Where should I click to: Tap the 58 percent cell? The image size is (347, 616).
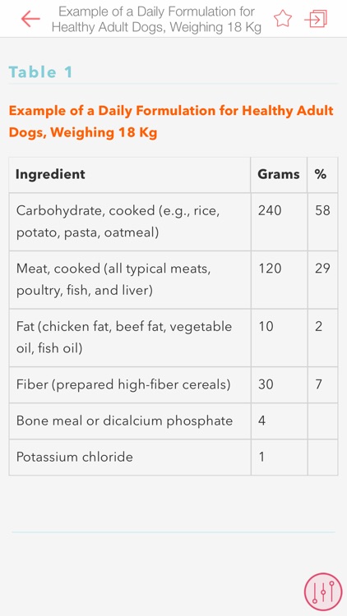(322, 222)
